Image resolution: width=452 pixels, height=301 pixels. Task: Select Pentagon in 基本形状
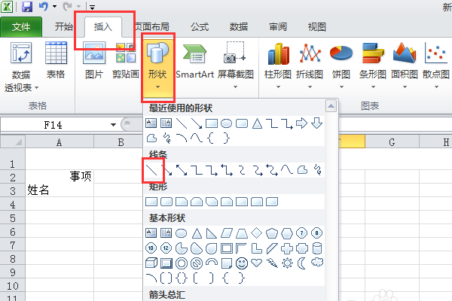[x=272, y=233]
